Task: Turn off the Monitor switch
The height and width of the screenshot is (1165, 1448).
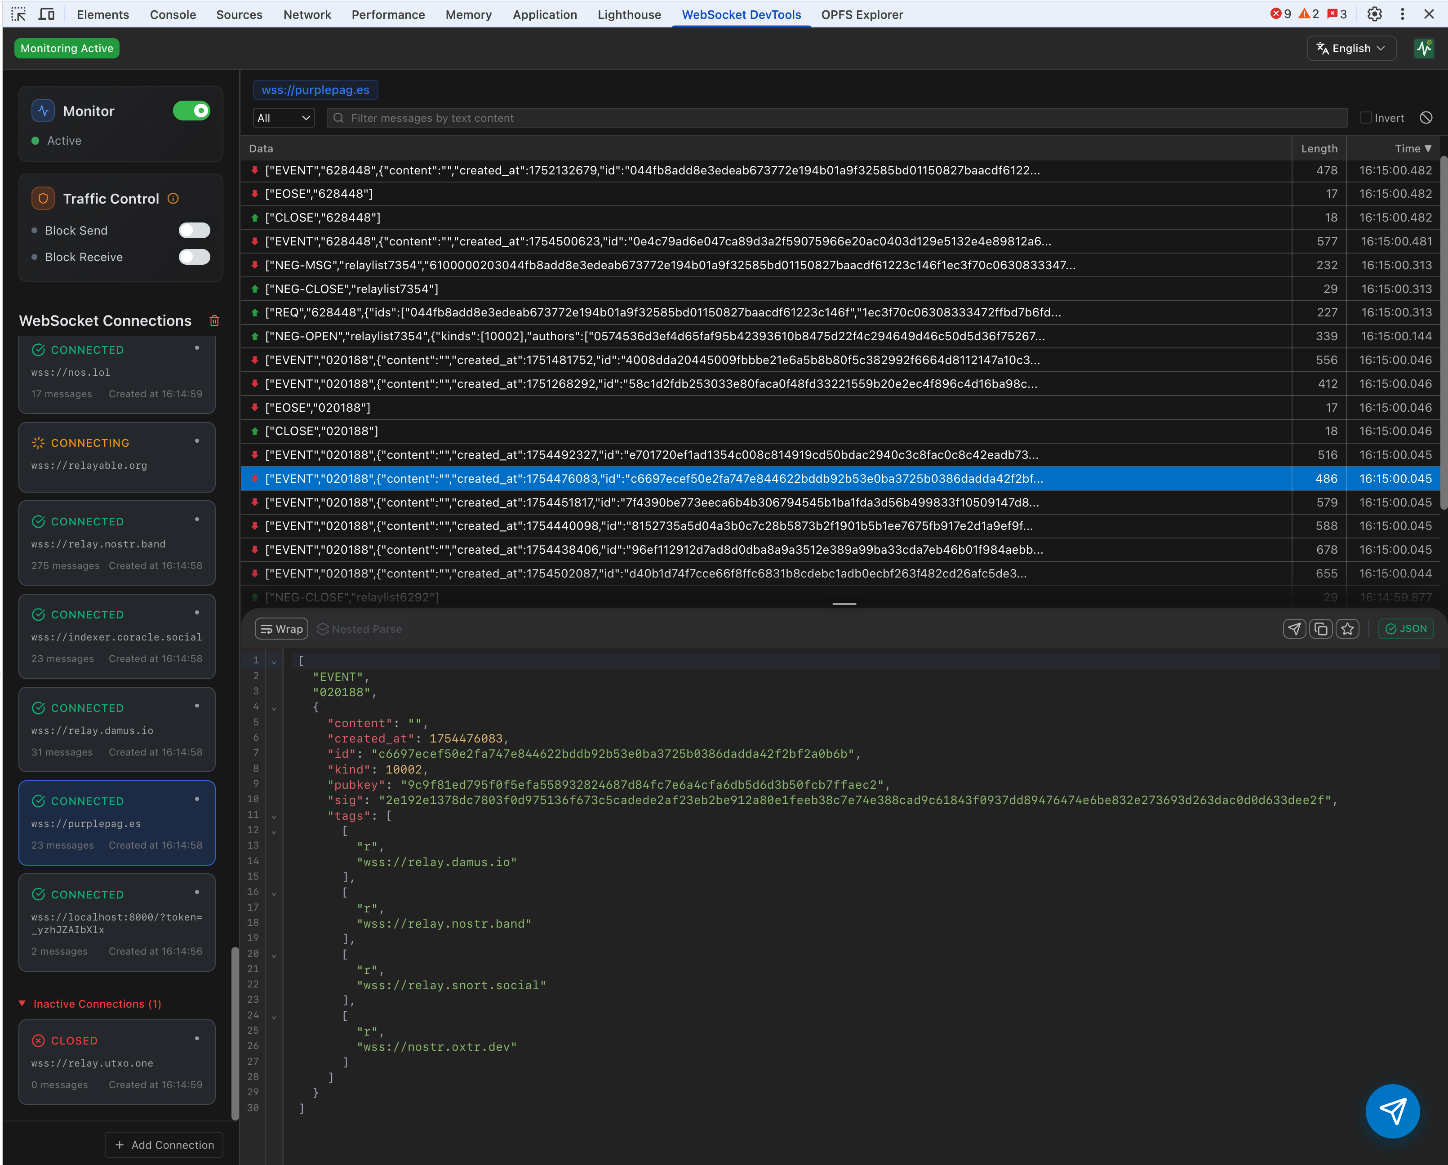Action: click(x=191, y=111)
